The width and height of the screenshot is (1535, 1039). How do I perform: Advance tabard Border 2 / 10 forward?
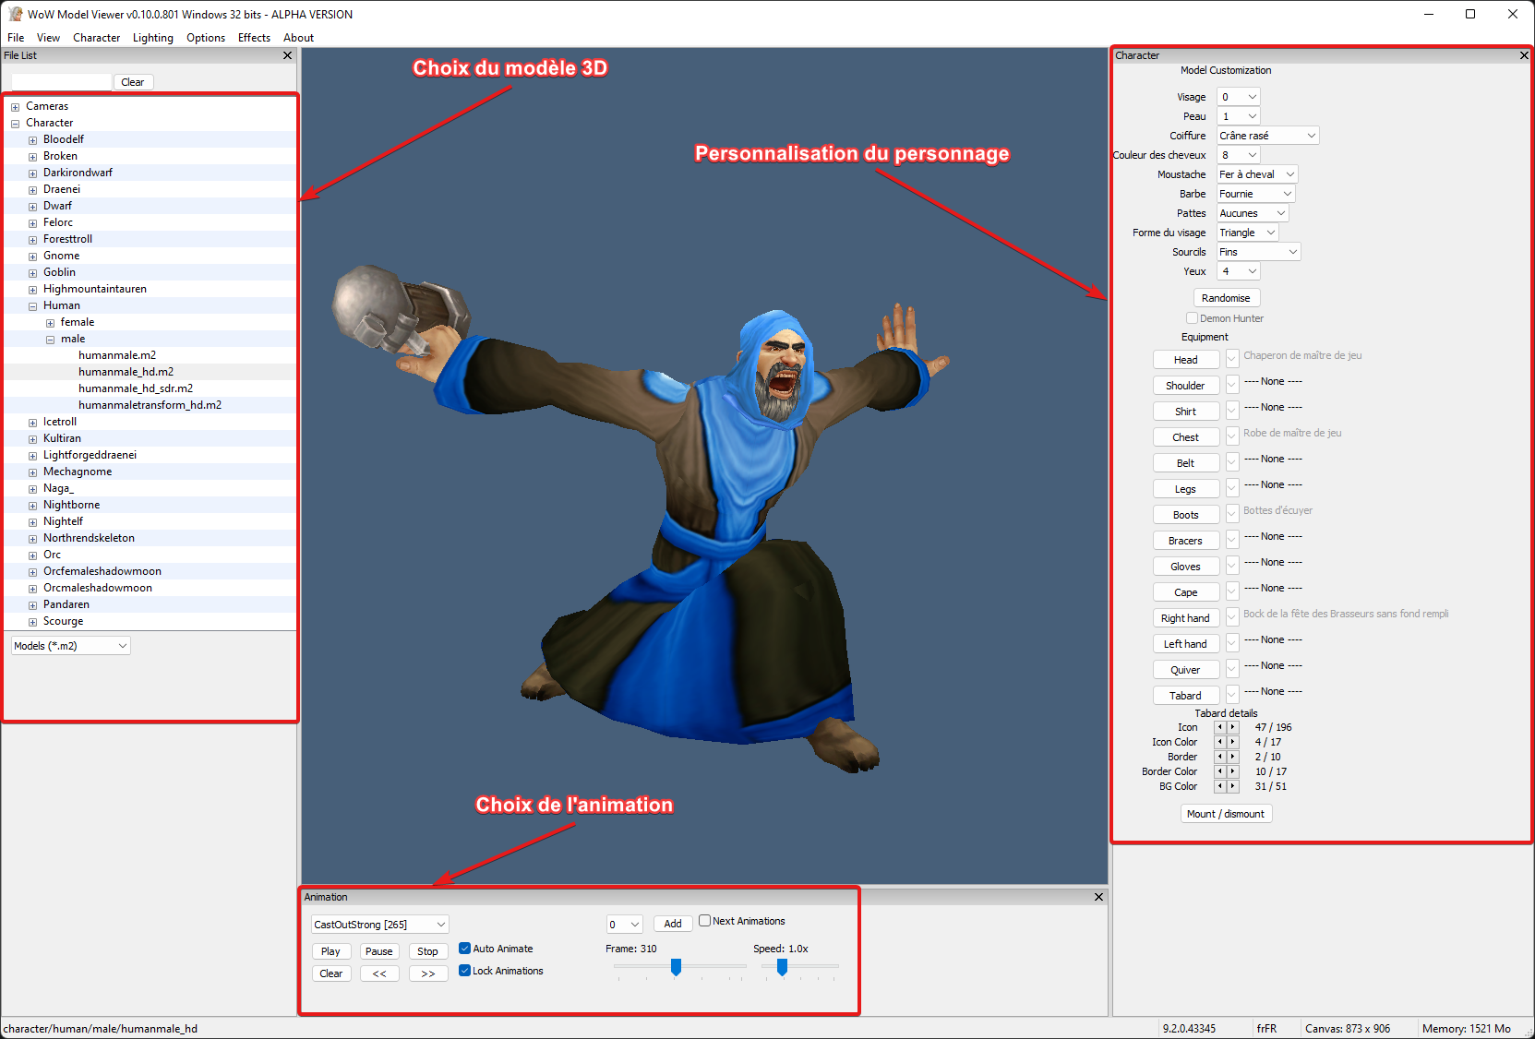(1232, 757)
